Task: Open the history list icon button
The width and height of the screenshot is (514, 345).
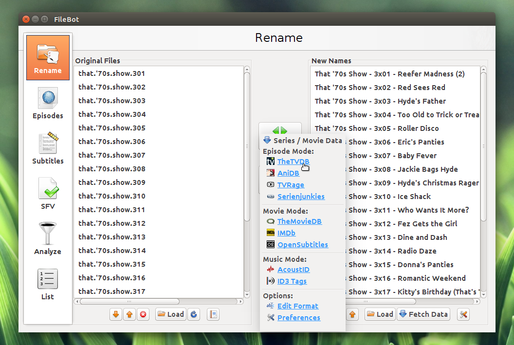Action: 213,314
